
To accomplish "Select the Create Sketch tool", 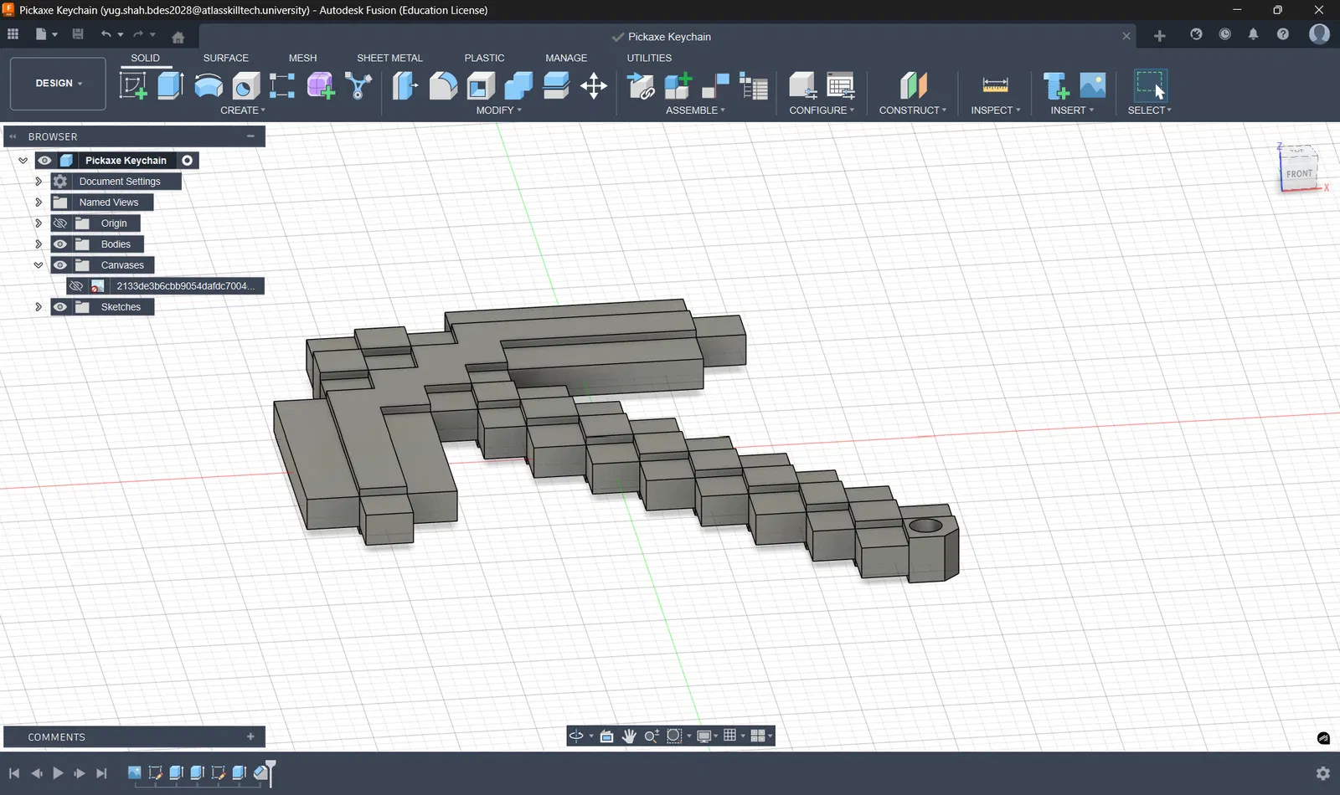I will [133, 85].
